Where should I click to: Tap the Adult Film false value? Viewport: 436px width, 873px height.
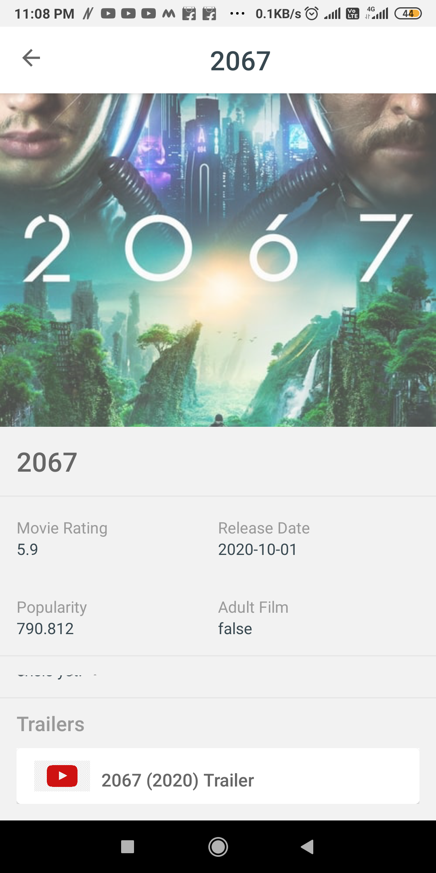coord(235,628)
